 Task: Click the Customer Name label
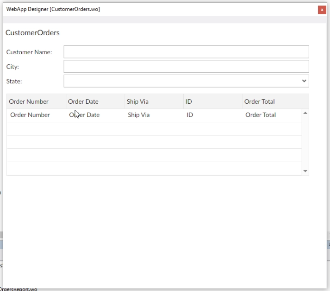click(x=29, y=52)
